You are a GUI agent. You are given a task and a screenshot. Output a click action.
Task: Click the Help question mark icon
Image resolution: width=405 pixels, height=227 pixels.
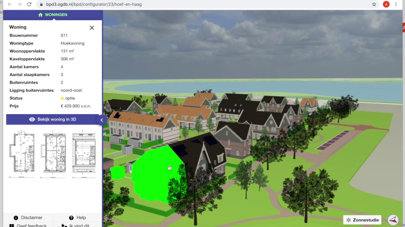tap(71, 218)
